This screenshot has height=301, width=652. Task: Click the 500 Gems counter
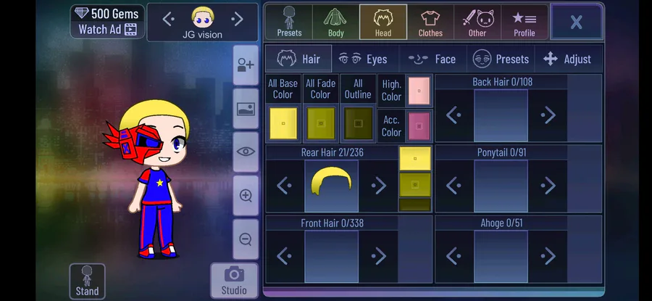pos(107,13)
